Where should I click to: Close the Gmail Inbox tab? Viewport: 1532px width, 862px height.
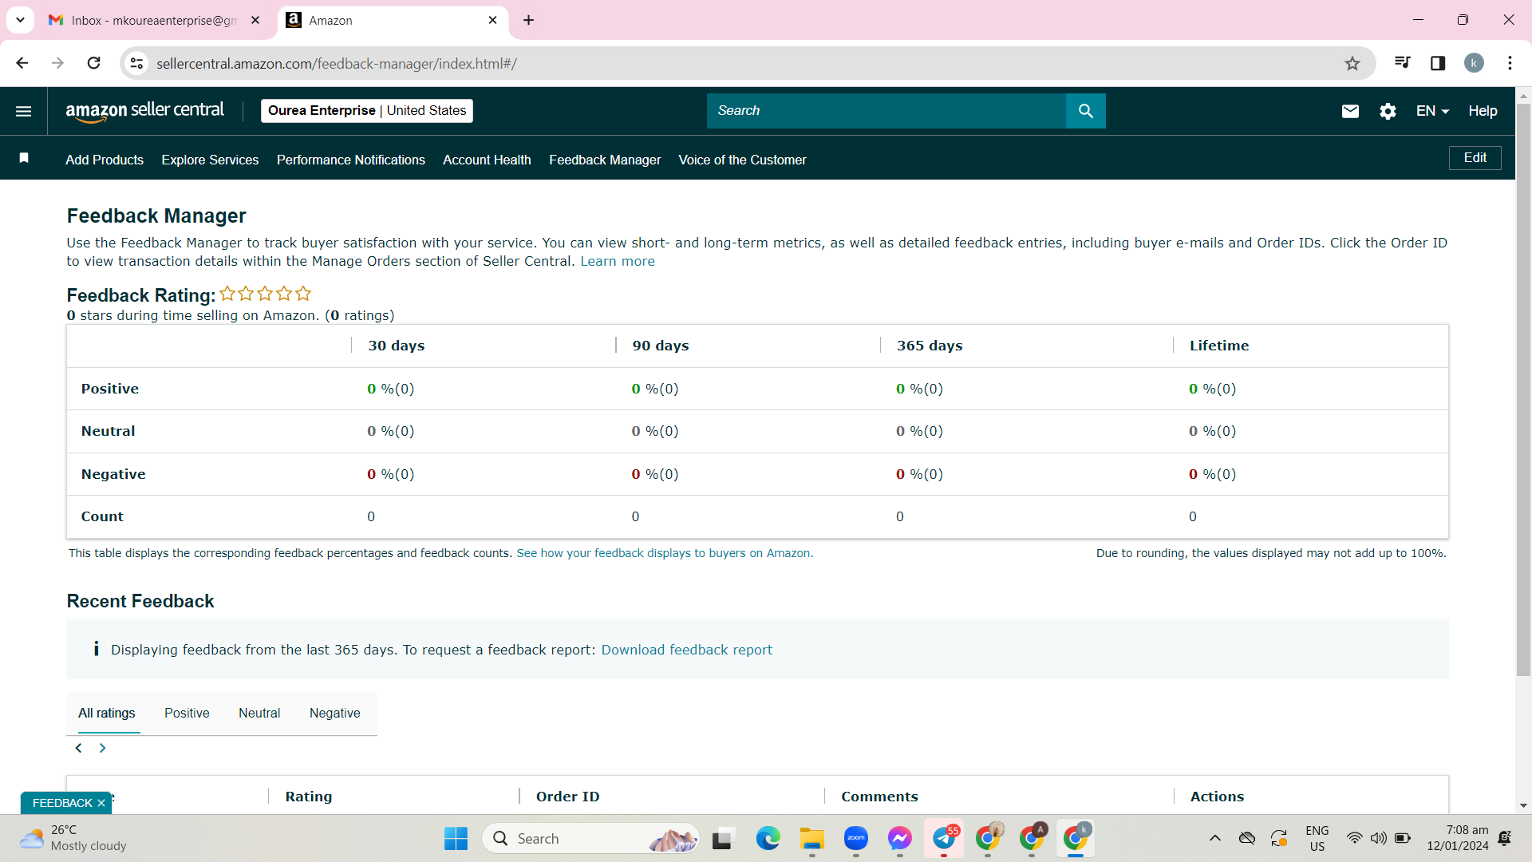(x=255, y=20)
